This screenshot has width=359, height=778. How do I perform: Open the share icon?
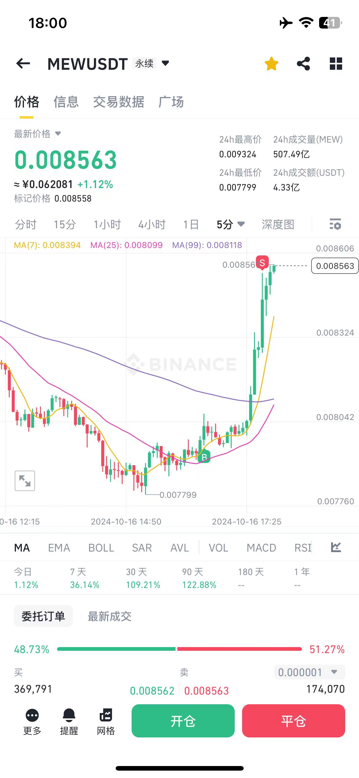303,64
